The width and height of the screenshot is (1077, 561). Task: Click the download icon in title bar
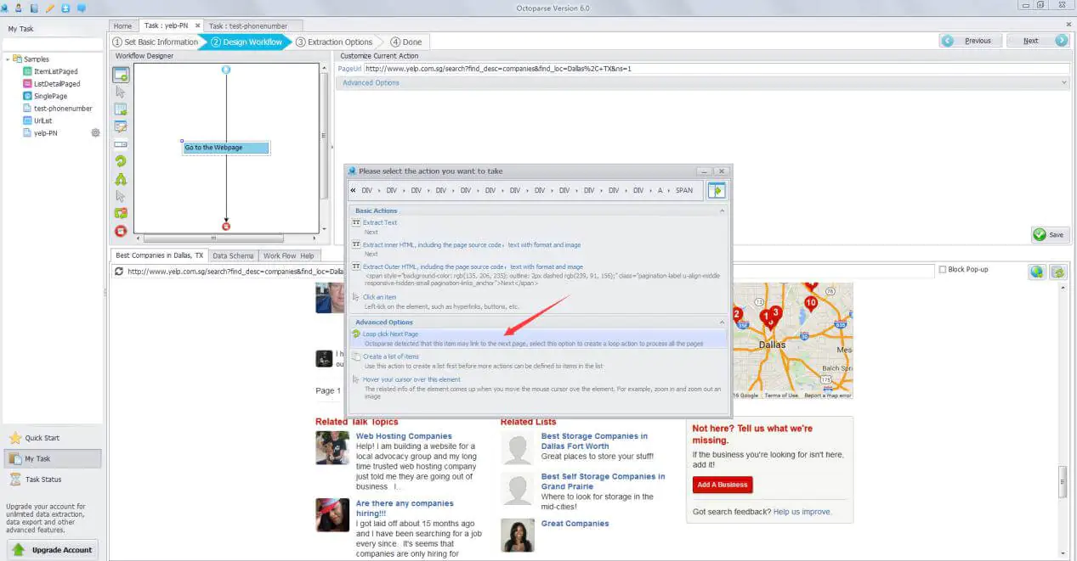[x=65, y=8]
